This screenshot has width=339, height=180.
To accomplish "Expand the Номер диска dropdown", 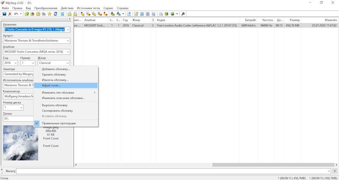I will tap(22, 107).
